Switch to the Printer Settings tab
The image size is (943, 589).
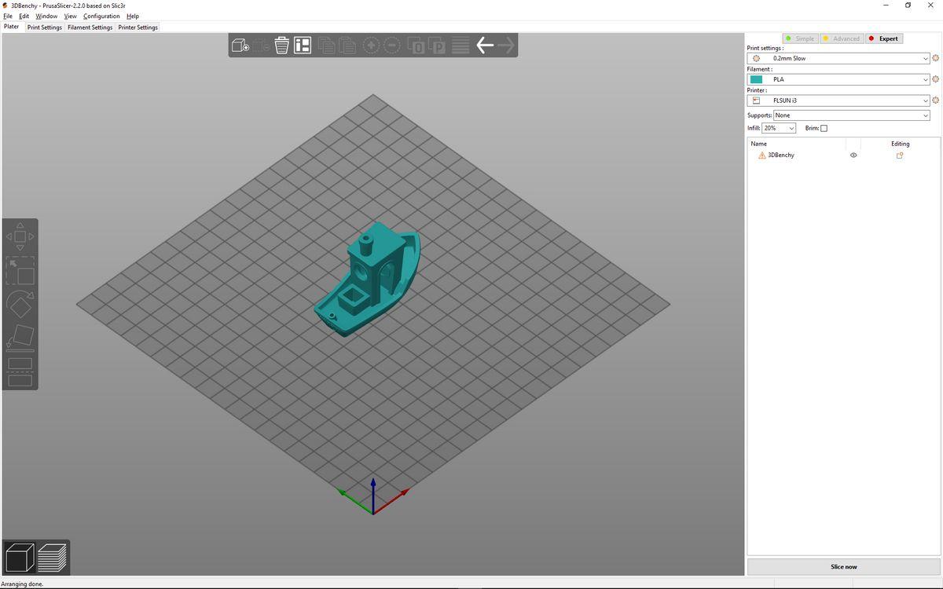(x=138, y=27)
